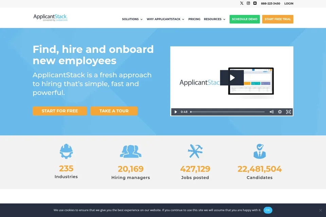Click the 20,169 hiring managers number
The width and height of the screenshot is (326, 217).
[130, 169]
